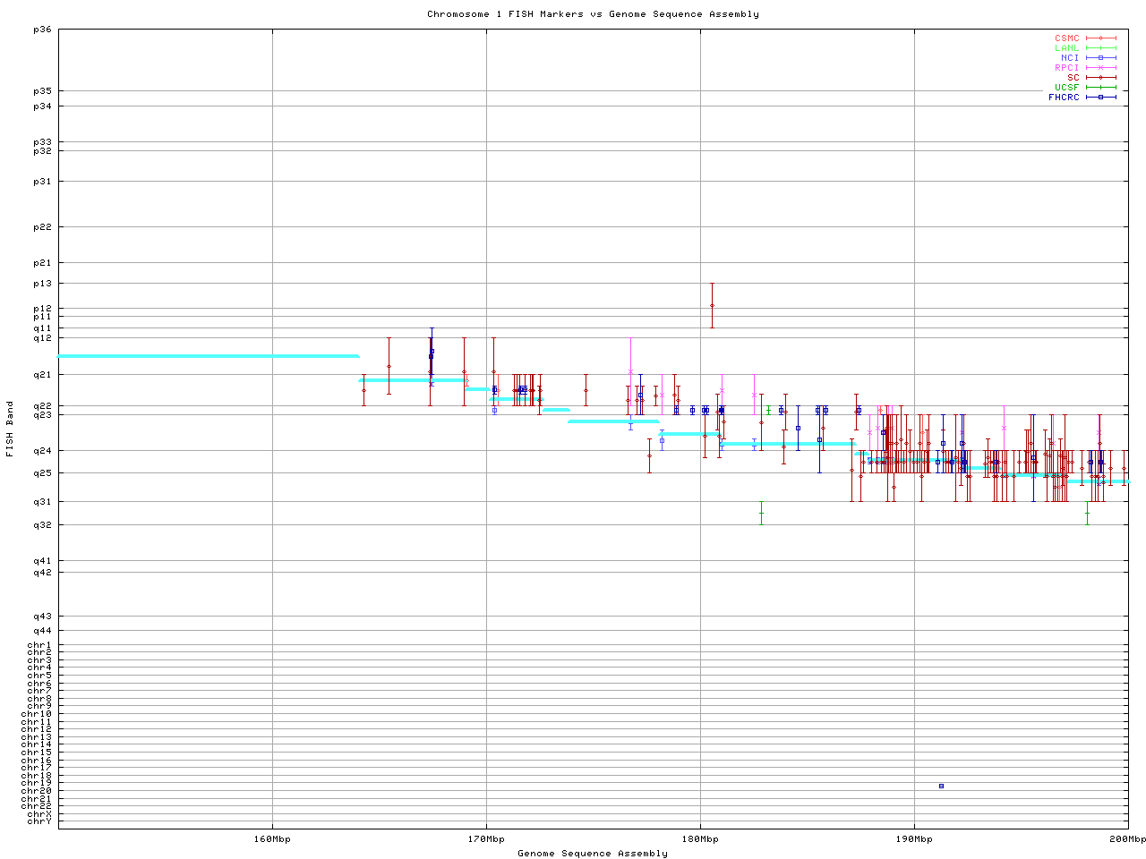Image resolution: width=1146 pixels, height=859 pixels.
Task: Click the Genome Sequence Assembly axis title
Action: [593, 854]
